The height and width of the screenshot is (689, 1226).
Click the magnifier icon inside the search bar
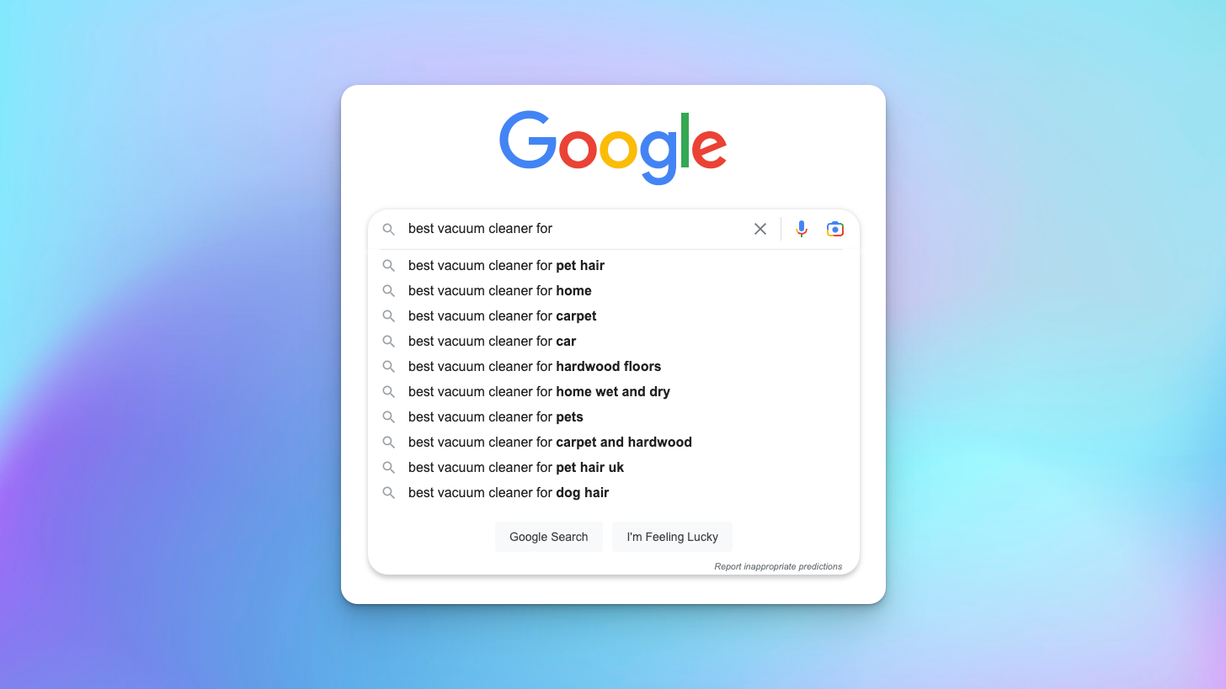pos(389,228)
